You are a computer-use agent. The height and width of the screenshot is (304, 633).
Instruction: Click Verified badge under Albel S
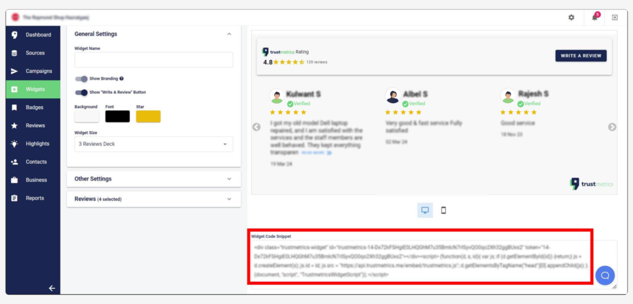414,104
